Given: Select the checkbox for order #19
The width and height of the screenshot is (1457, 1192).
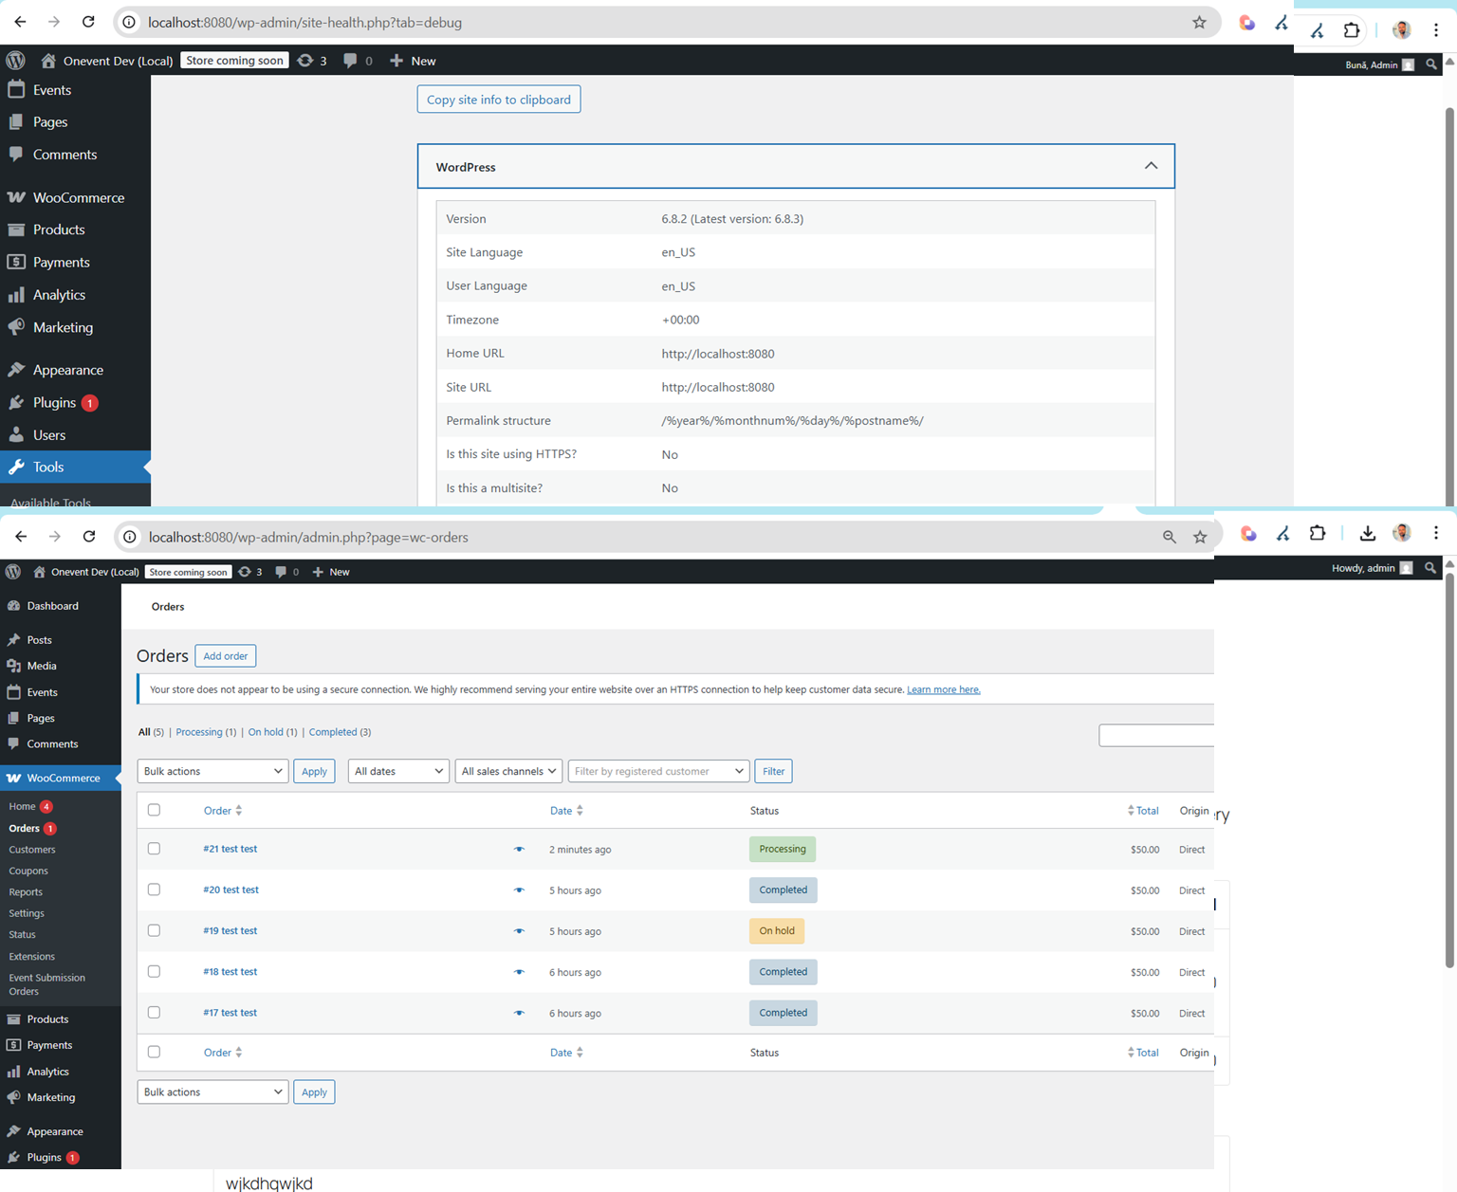Looking at the screenshot, I should coord(154,930).
